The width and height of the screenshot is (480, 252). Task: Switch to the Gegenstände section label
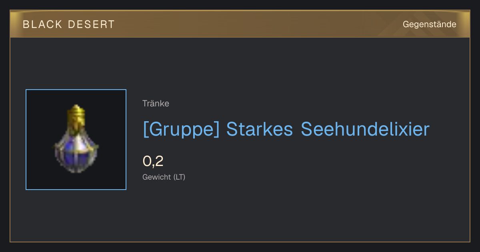click(430, 24)
